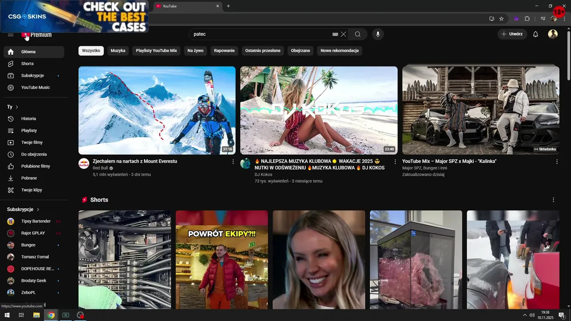The image size is (571, 321).
Task: Select the Wszystko filter chip
Action: [x=91, y=51]
